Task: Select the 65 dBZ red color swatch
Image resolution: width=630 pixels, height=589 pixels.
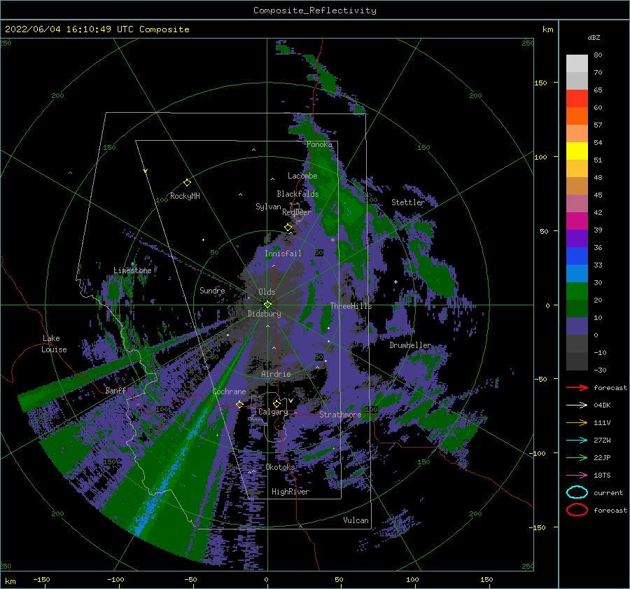Action: pos(577,98)
